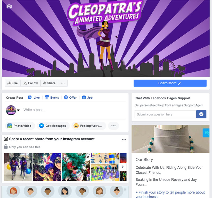Click the Learn More button

(170, 83)
